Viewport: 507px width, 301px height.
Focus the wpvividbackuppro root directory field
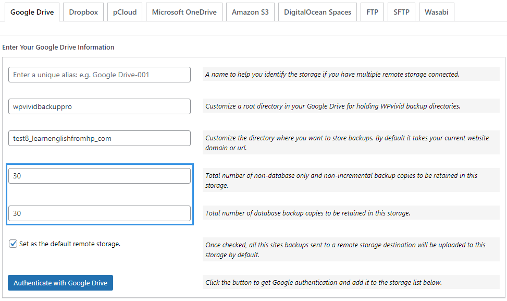(x=100, y=106)
